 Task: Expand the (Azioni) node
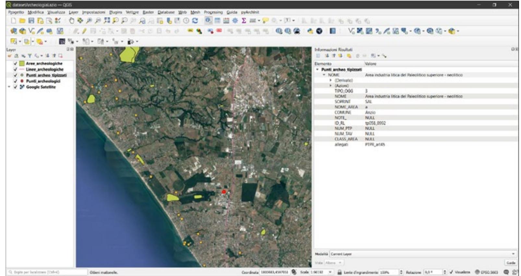[x=331, y=86]
